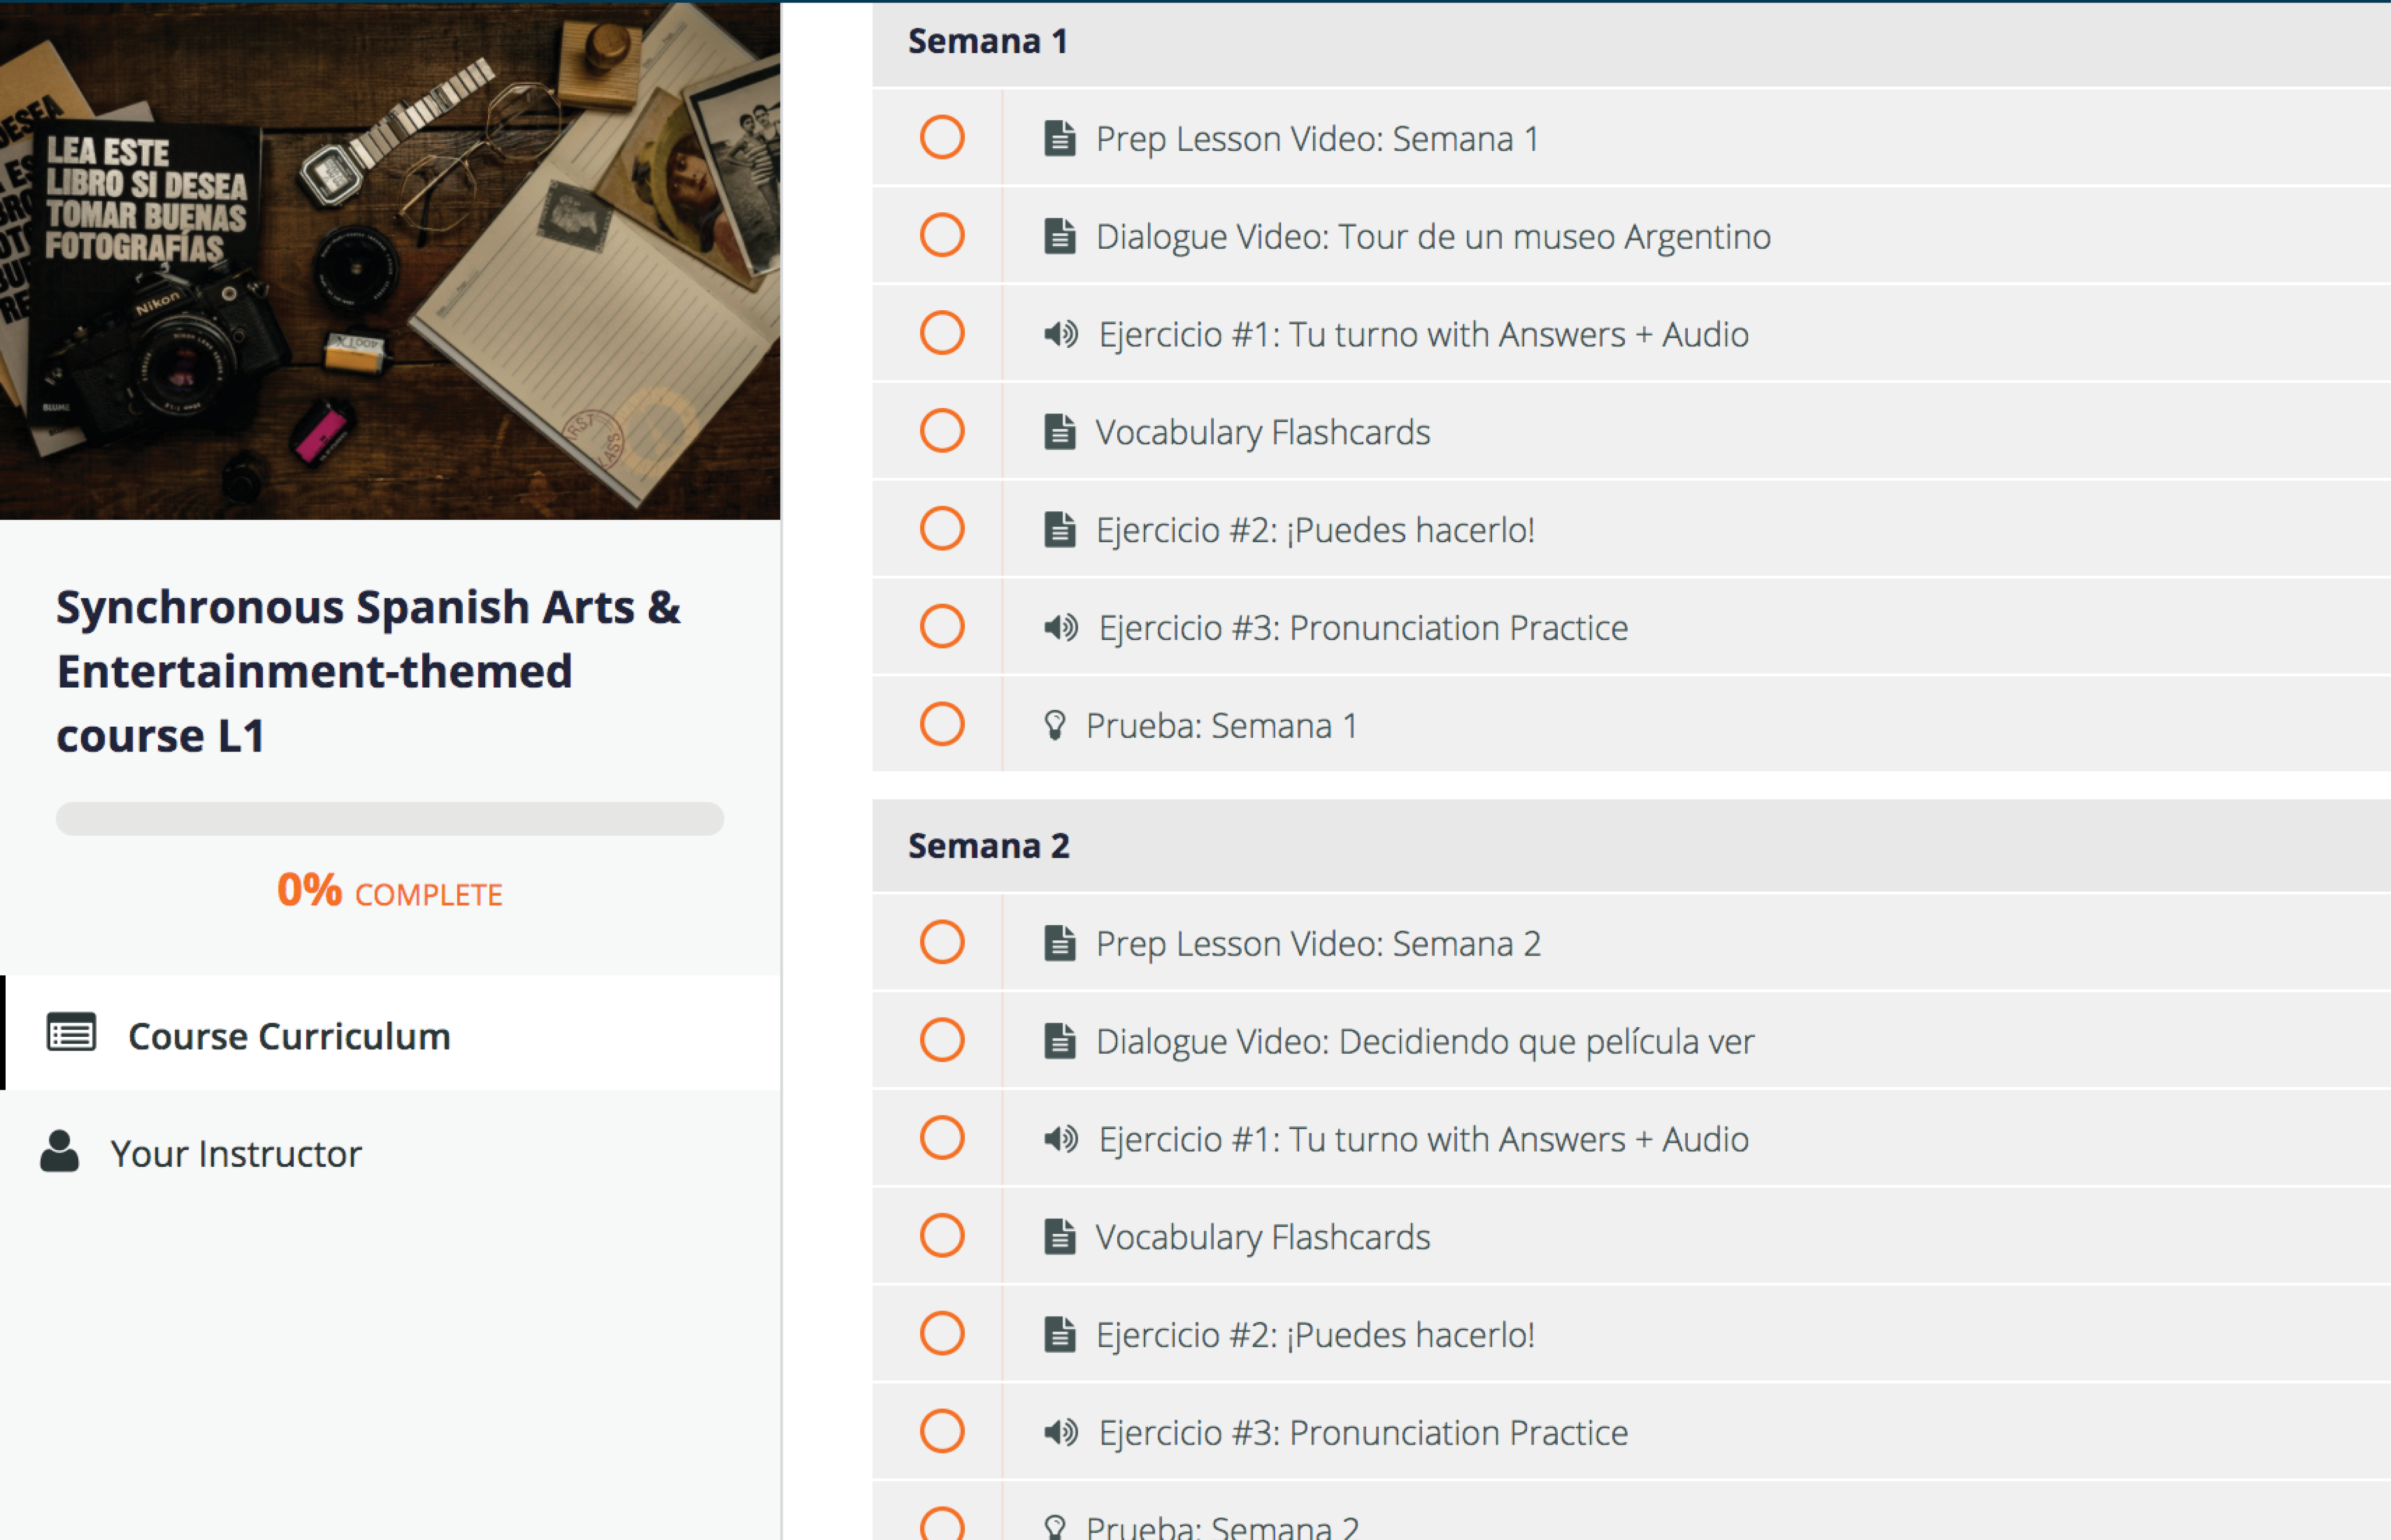Click the 0% COMPLETE progress text
2391x1540 pixels.
coord(390,890)
